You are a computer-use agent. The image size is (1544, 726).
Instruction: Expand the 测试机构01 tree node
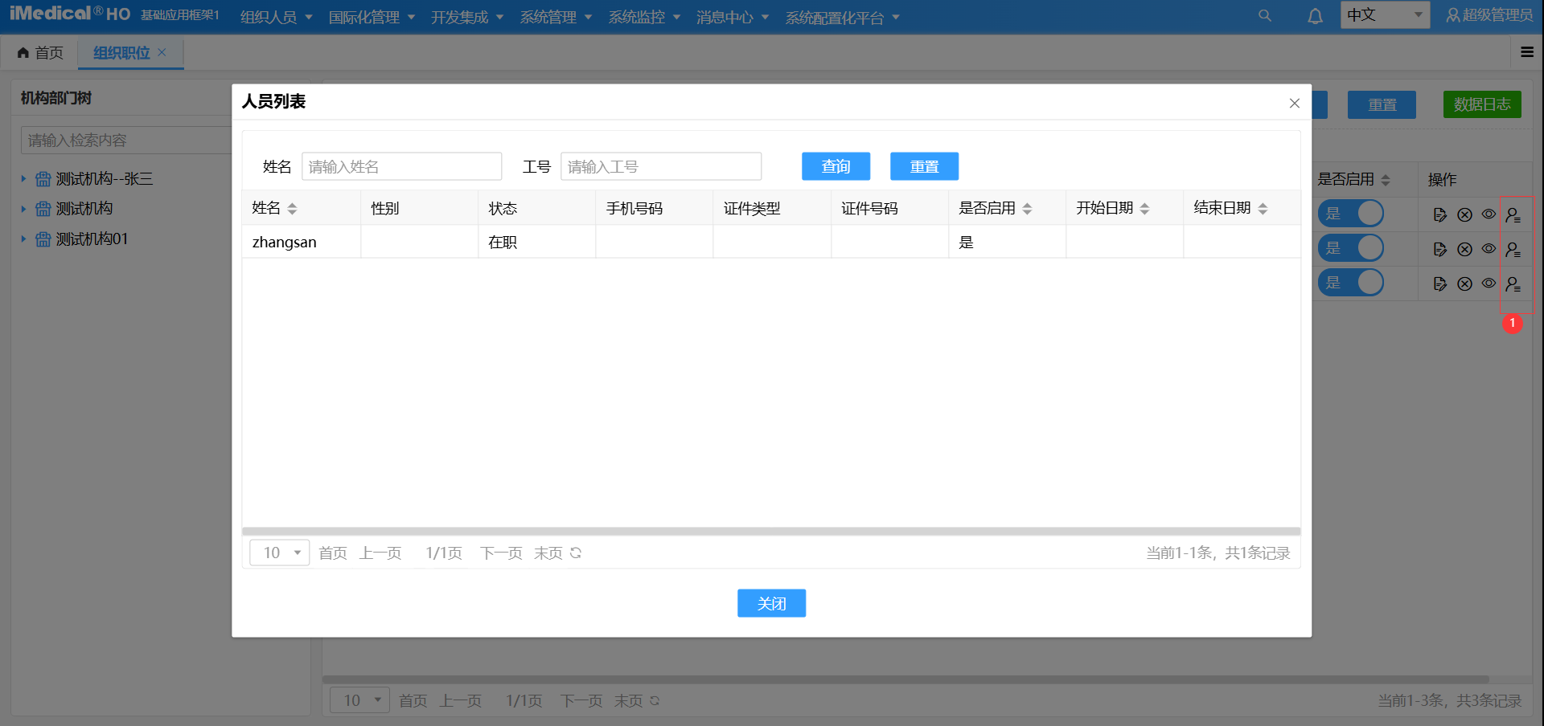click(23, 239)
